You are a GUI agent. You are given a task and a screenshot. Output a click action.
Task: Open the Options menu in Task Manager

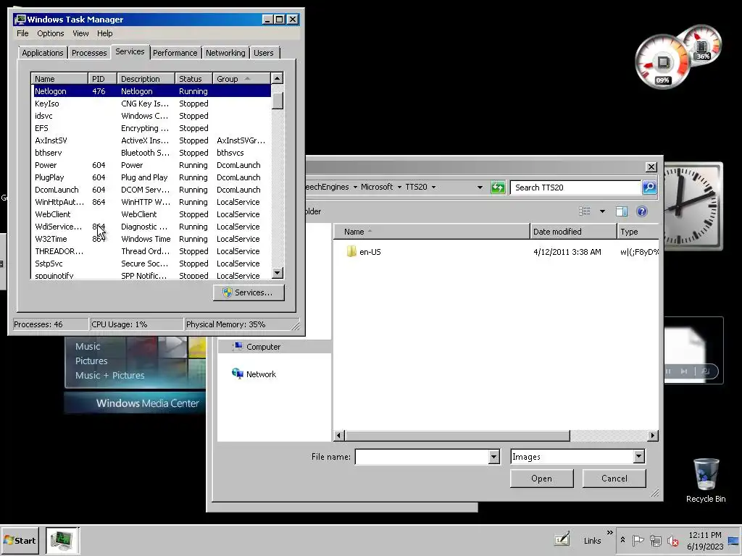click(x=50, y=33)
